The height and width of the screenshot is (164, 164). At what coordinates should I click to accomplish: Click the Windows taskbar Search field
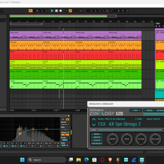point(47,160)
